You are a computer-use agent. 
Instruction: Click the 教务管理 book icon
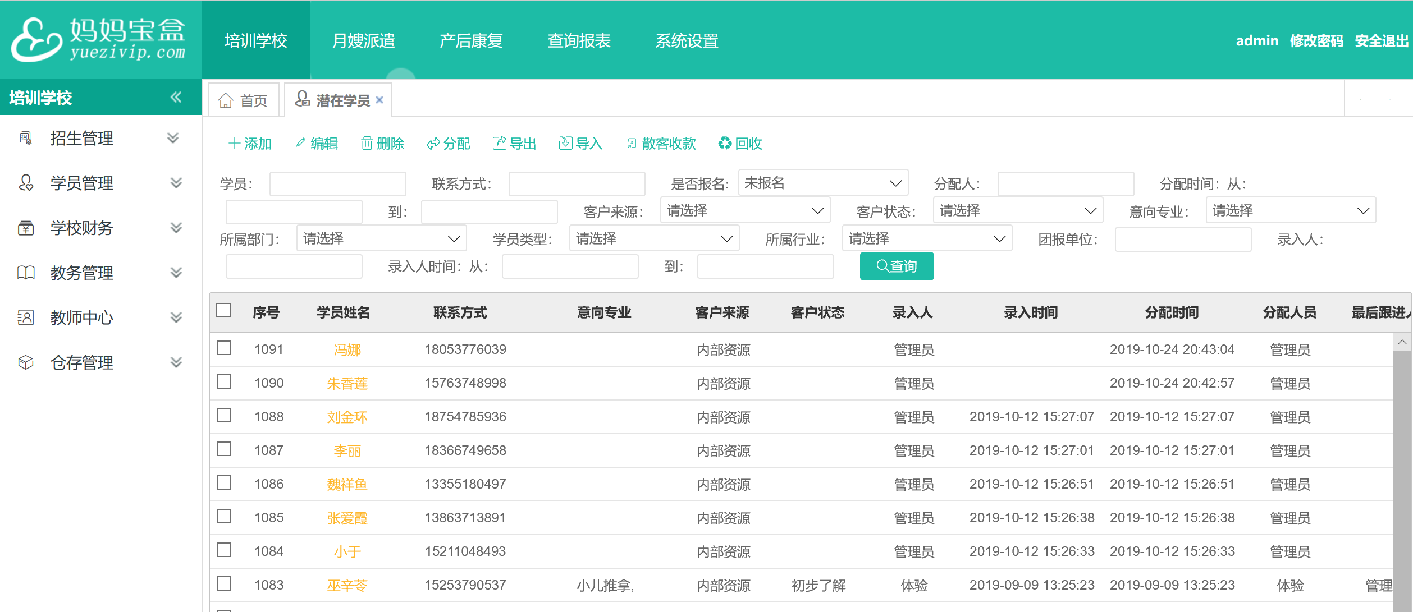26,273
